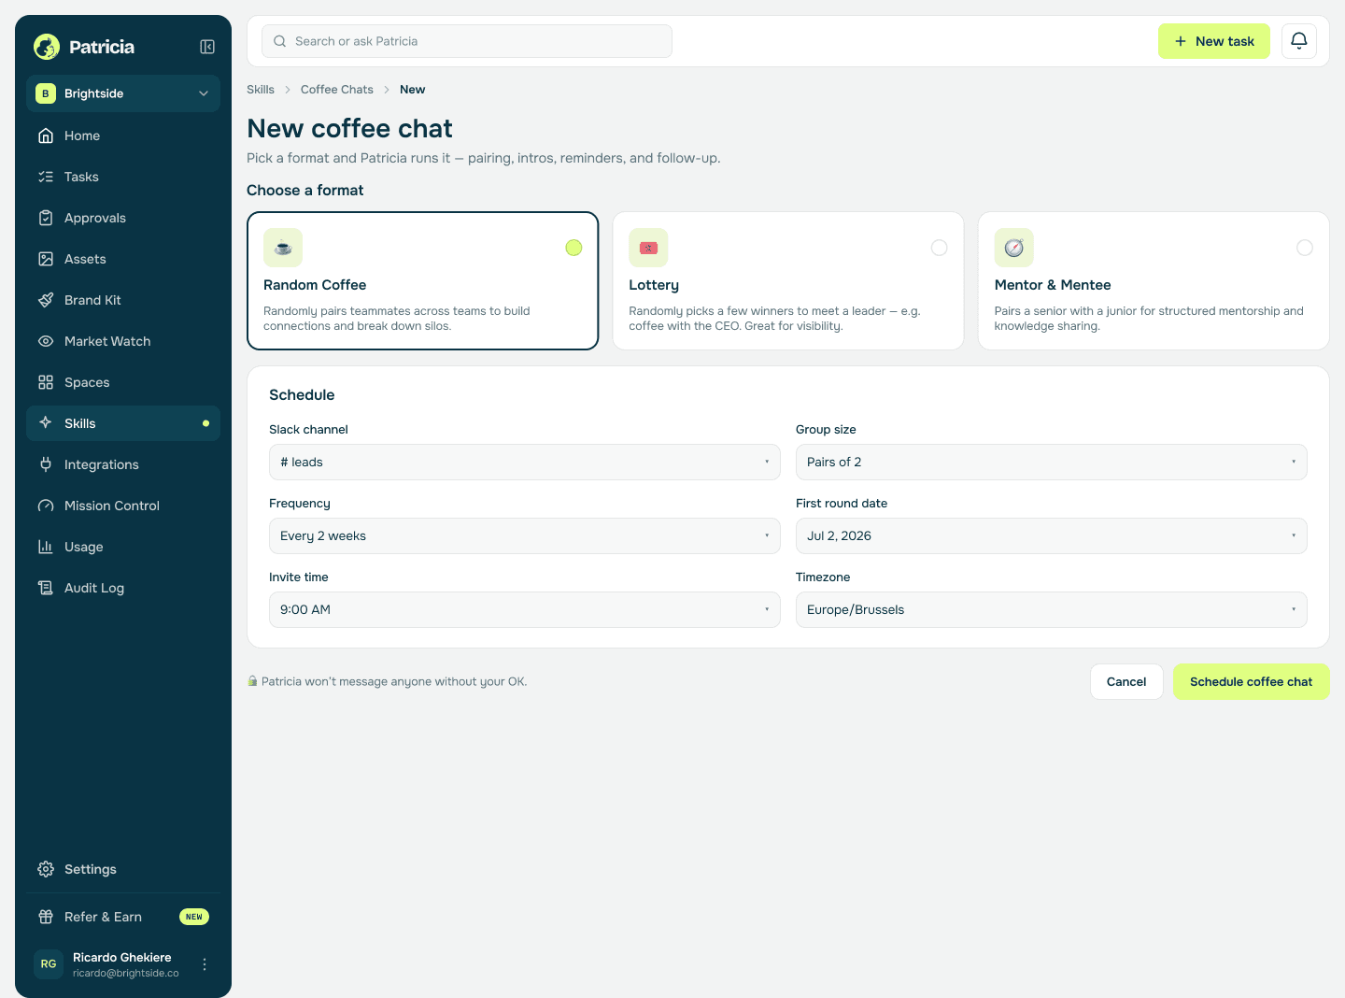Image resolution: width=1345 pixels, height=998 pixels.
Task: Select the Mentor & Mentee radio button
Action: pos(1304,248)
